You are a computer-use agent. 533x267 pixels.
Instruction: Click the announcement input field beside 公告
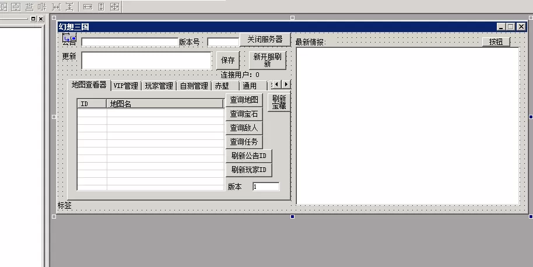click(130, 42)
